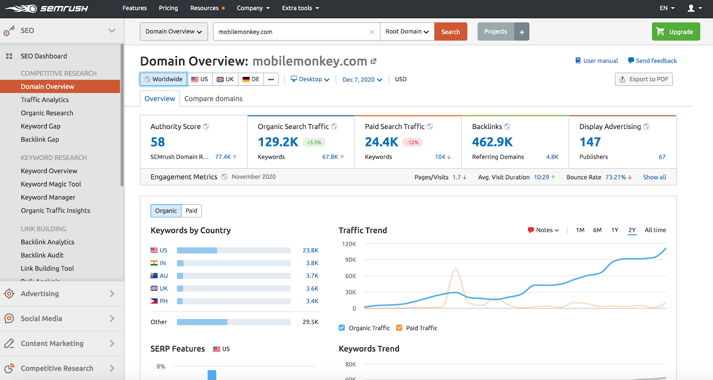Image resolution: width=713 pixels, height=380 pixels.
Task: Open the Domain Overview dropdown
Action: coord(174,32)
